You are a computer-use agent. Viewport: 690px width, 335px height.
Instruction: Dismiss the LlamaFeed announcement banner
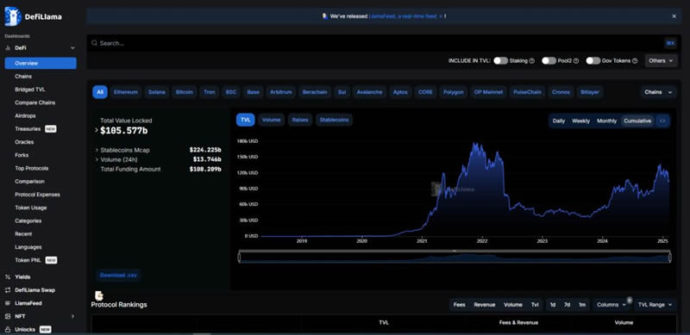click(674, 16)
